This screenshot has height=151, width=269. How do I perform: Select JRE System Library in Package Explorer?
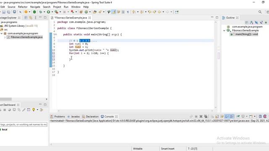tap(21, 26)
